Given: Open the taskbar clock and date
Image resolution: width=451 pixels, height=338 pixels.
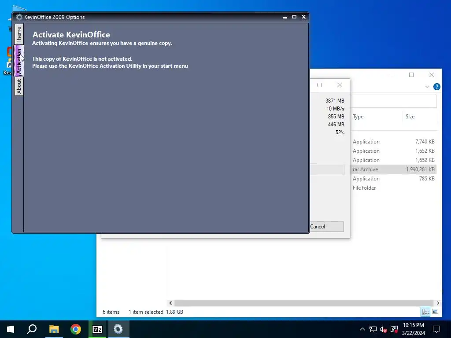Looking at the screenshot, I should (413, 329).
